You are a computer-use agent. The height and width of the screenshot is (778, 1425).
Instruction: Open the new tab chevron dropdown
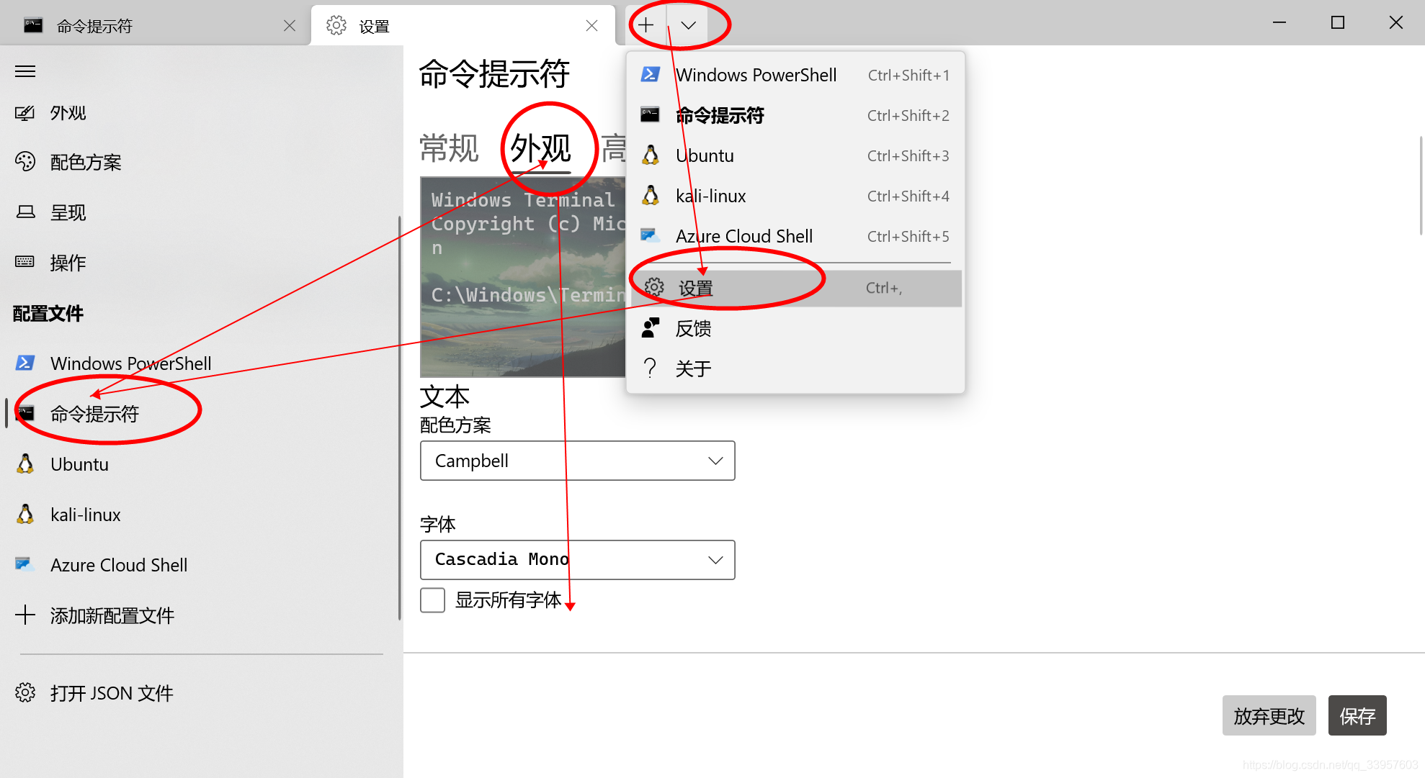(688, 24)
